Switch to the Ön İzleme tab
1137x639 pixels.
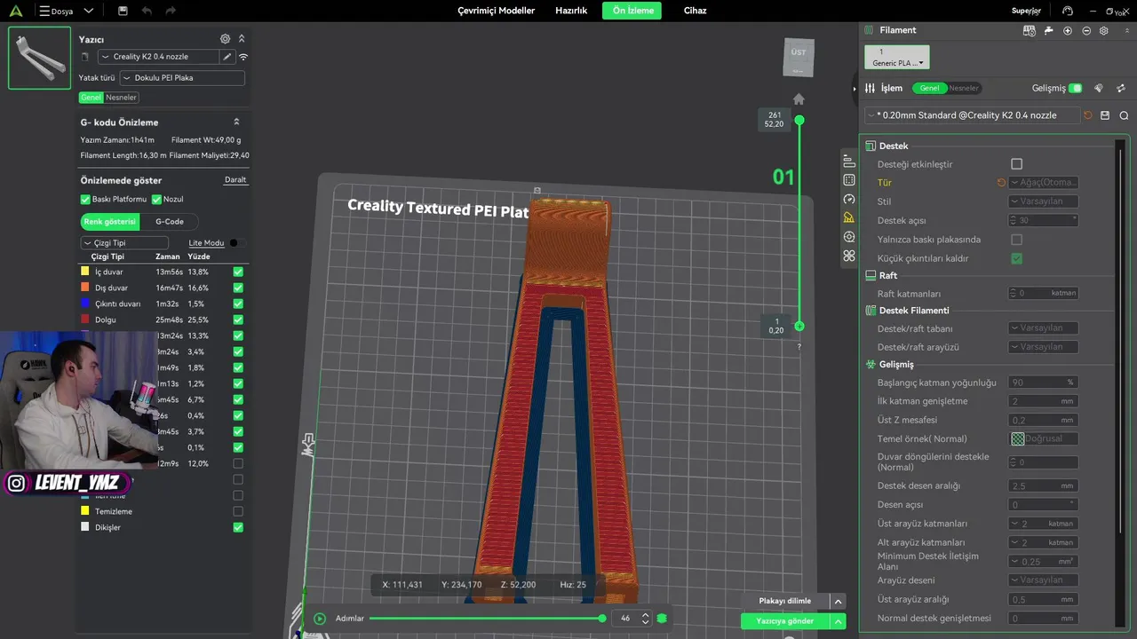point(632,11)
